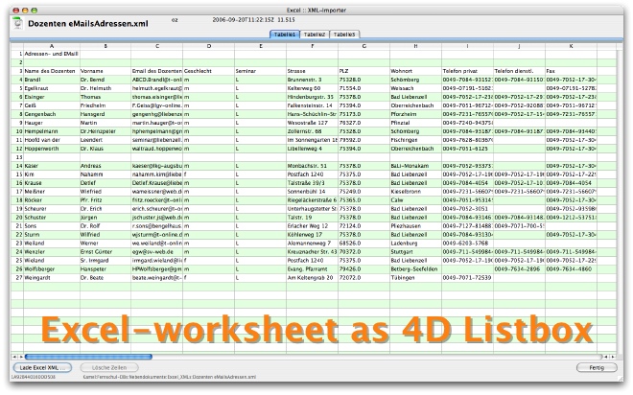
Task: Click column header C
Action: (157, 46)
